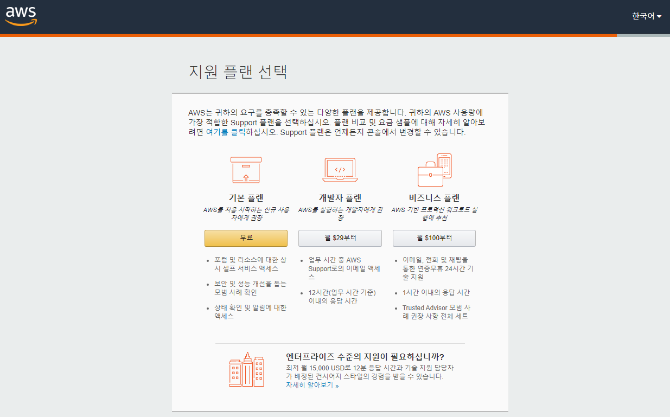Viewport: 670px width, 417px height.
Task: Click the enterprise support question heading
Action: click(365, 357)
